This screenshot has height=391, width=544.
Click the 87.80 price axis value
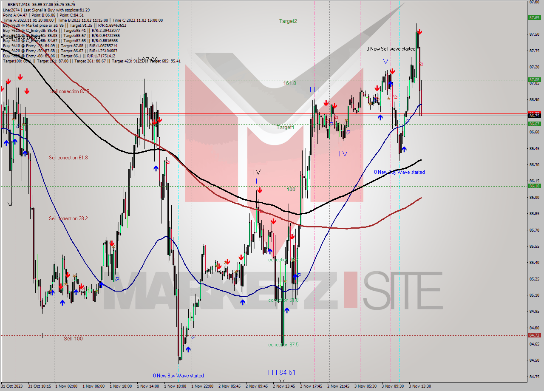(x=534, y=2)
